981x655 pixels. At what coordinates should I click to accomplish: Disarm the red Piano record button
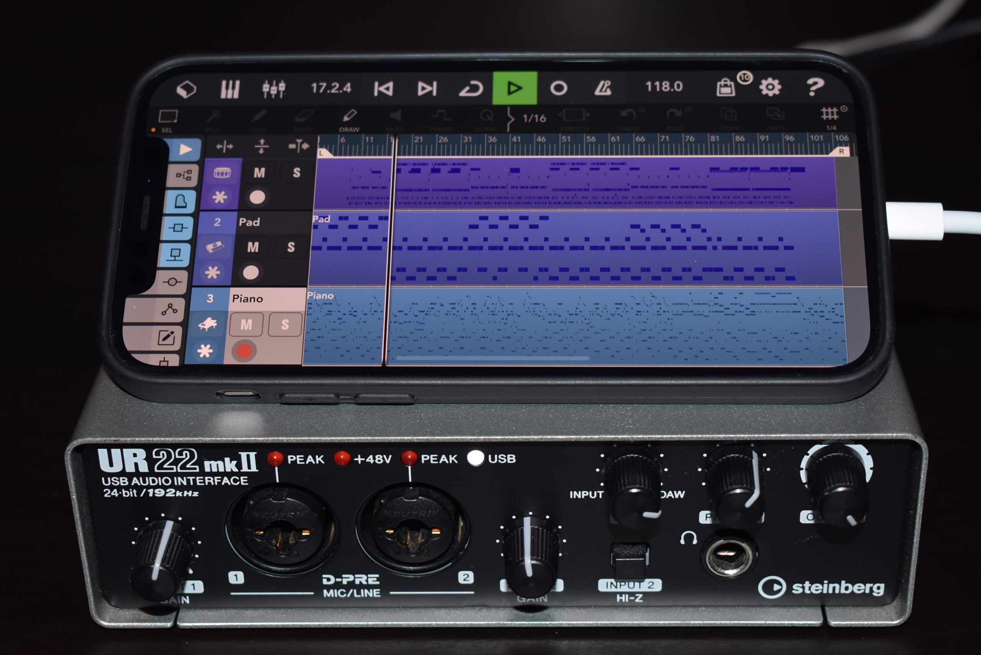[x=244, y=351]
